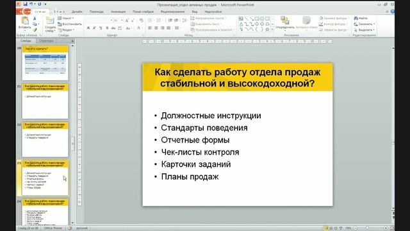Image resolution: width=410 pixels, height=231 pixels.
Task: Change text case with Aa button
Action: click(128, 28)
